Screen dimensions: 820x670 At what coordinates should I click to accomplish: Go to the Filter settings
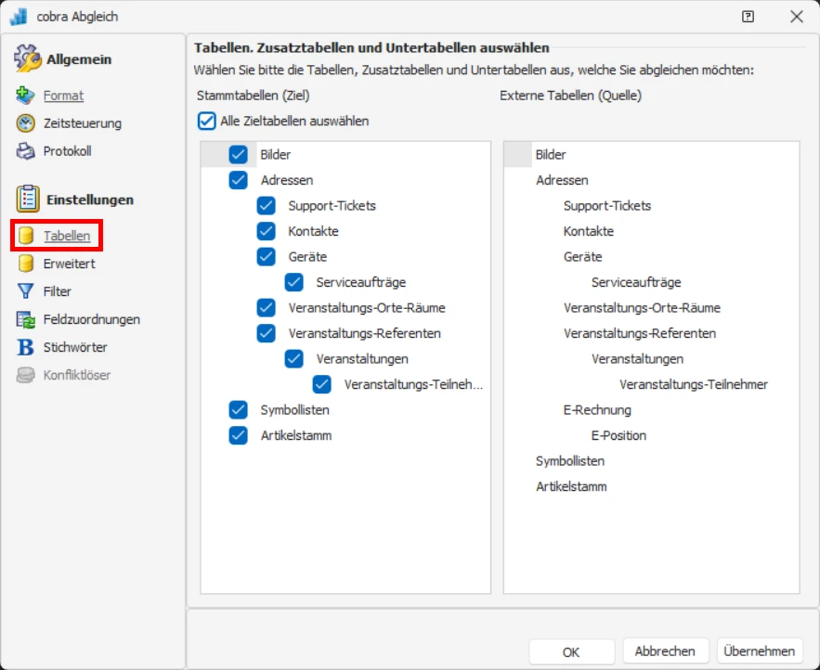[57, 291]
